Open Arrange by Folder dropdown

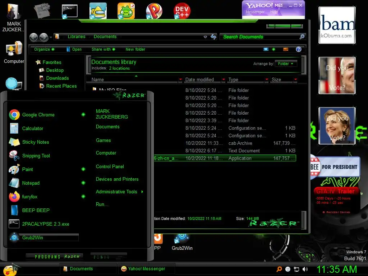coord(286,64)
